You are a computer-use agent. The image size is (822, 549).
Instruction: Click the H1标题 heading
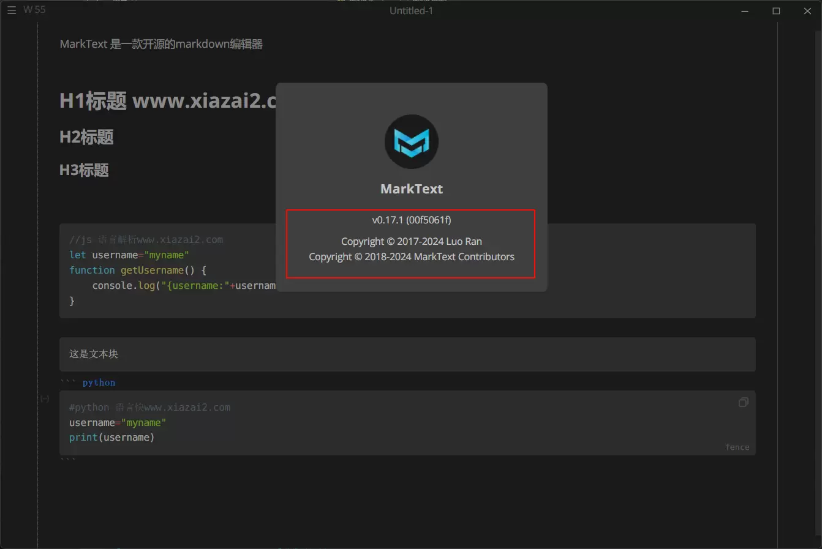coord(168,100)
